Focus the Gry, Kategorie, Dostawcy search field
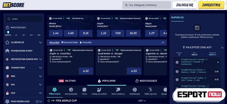 (x=147, y=5)
